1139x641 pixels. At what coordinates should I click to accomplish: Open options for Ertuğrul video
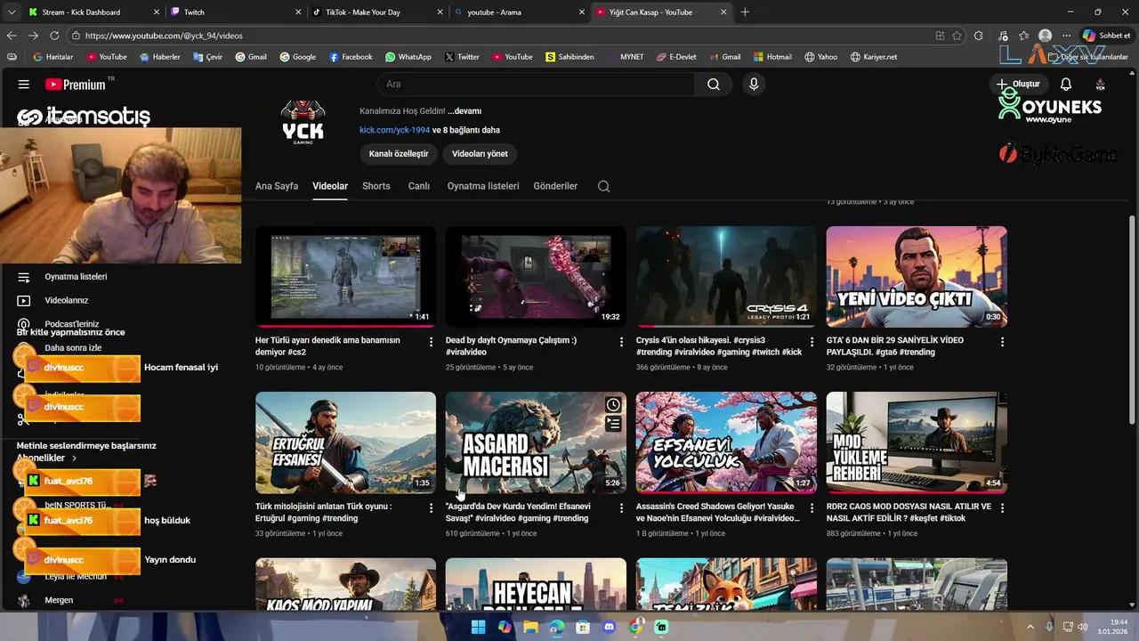pyautogui.click(x=432, y=508)
